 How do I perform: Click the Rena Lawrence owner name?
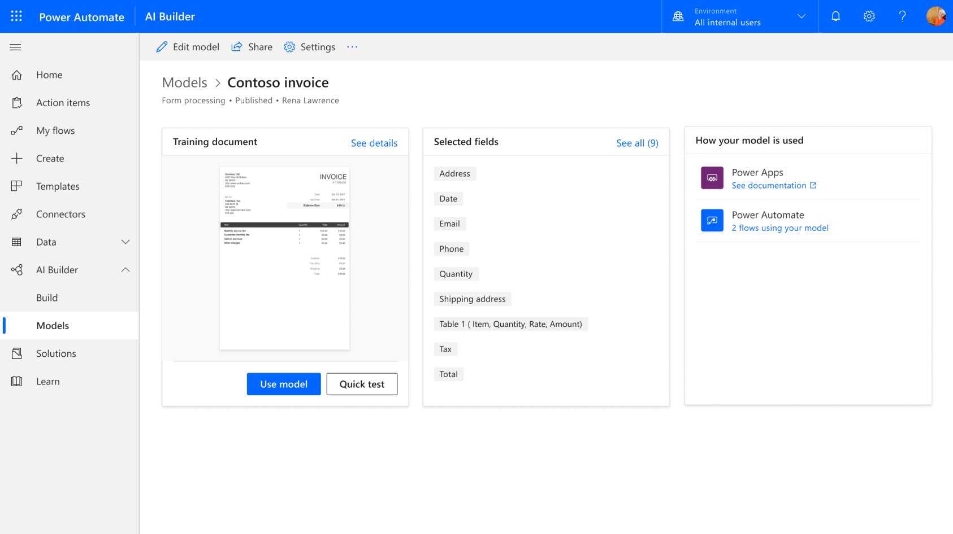coord(310,100)
